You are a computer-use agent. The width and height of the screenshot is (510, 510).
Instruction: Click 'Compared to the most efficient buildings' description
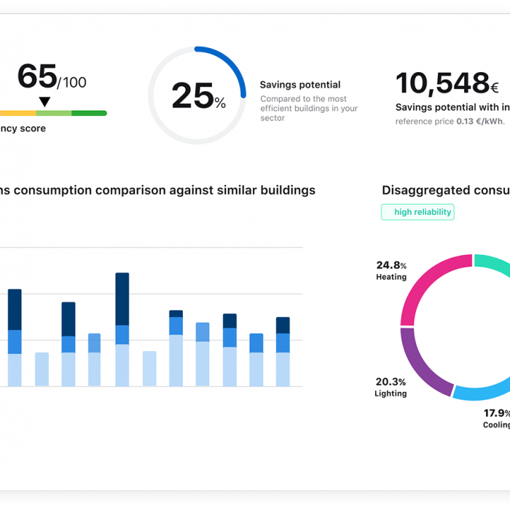309,109
